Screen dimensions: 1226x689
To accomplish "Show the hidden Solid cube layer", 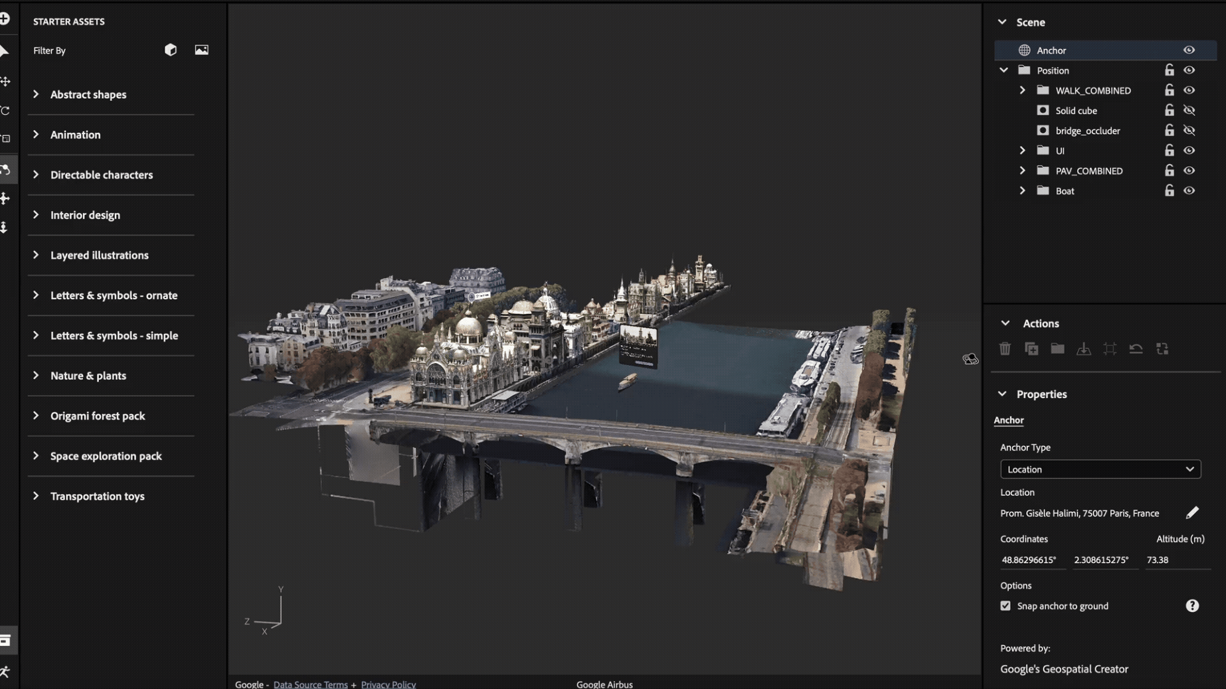I will pos(1189,110).
